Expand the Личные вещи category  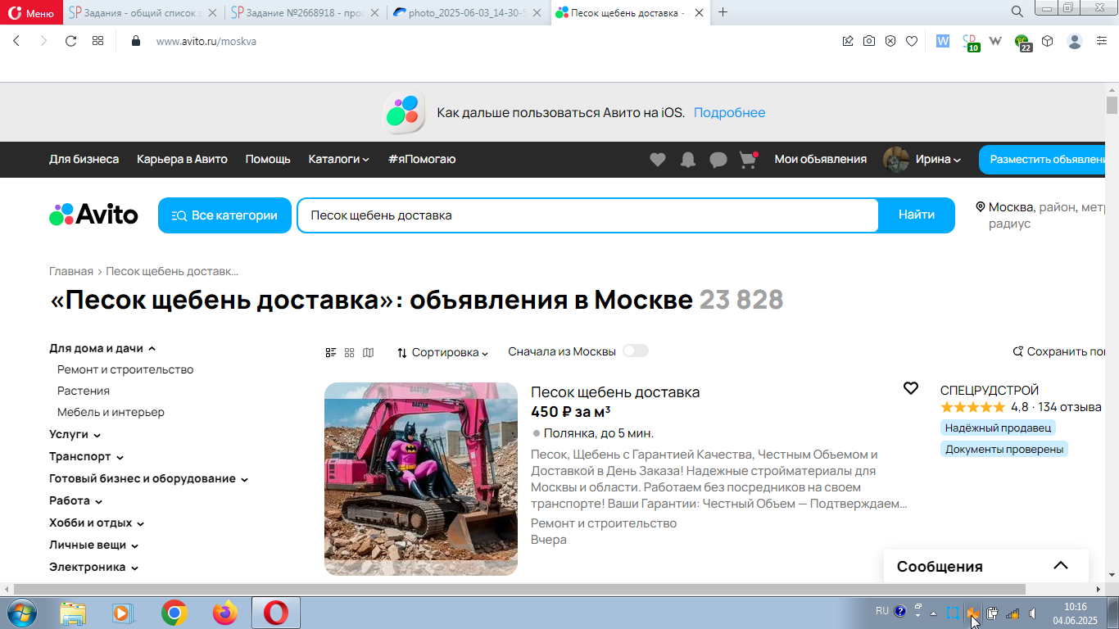94,545
